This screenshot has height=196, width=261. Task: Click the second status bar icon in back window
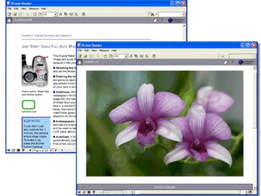point(14,150)
